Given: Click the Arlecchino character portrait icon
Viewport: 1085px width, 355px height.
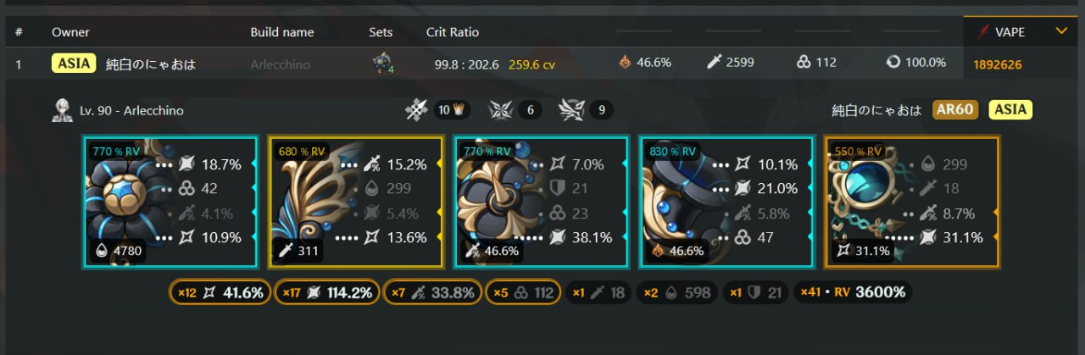Looking at the screenshot, I should (61, 110).
